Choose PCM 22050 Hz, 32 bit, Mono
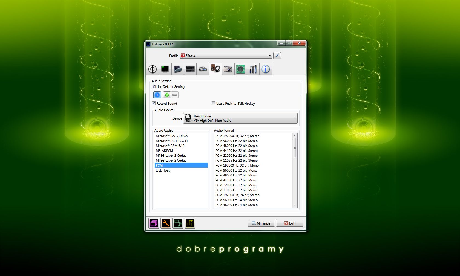 tap(254, 185)
